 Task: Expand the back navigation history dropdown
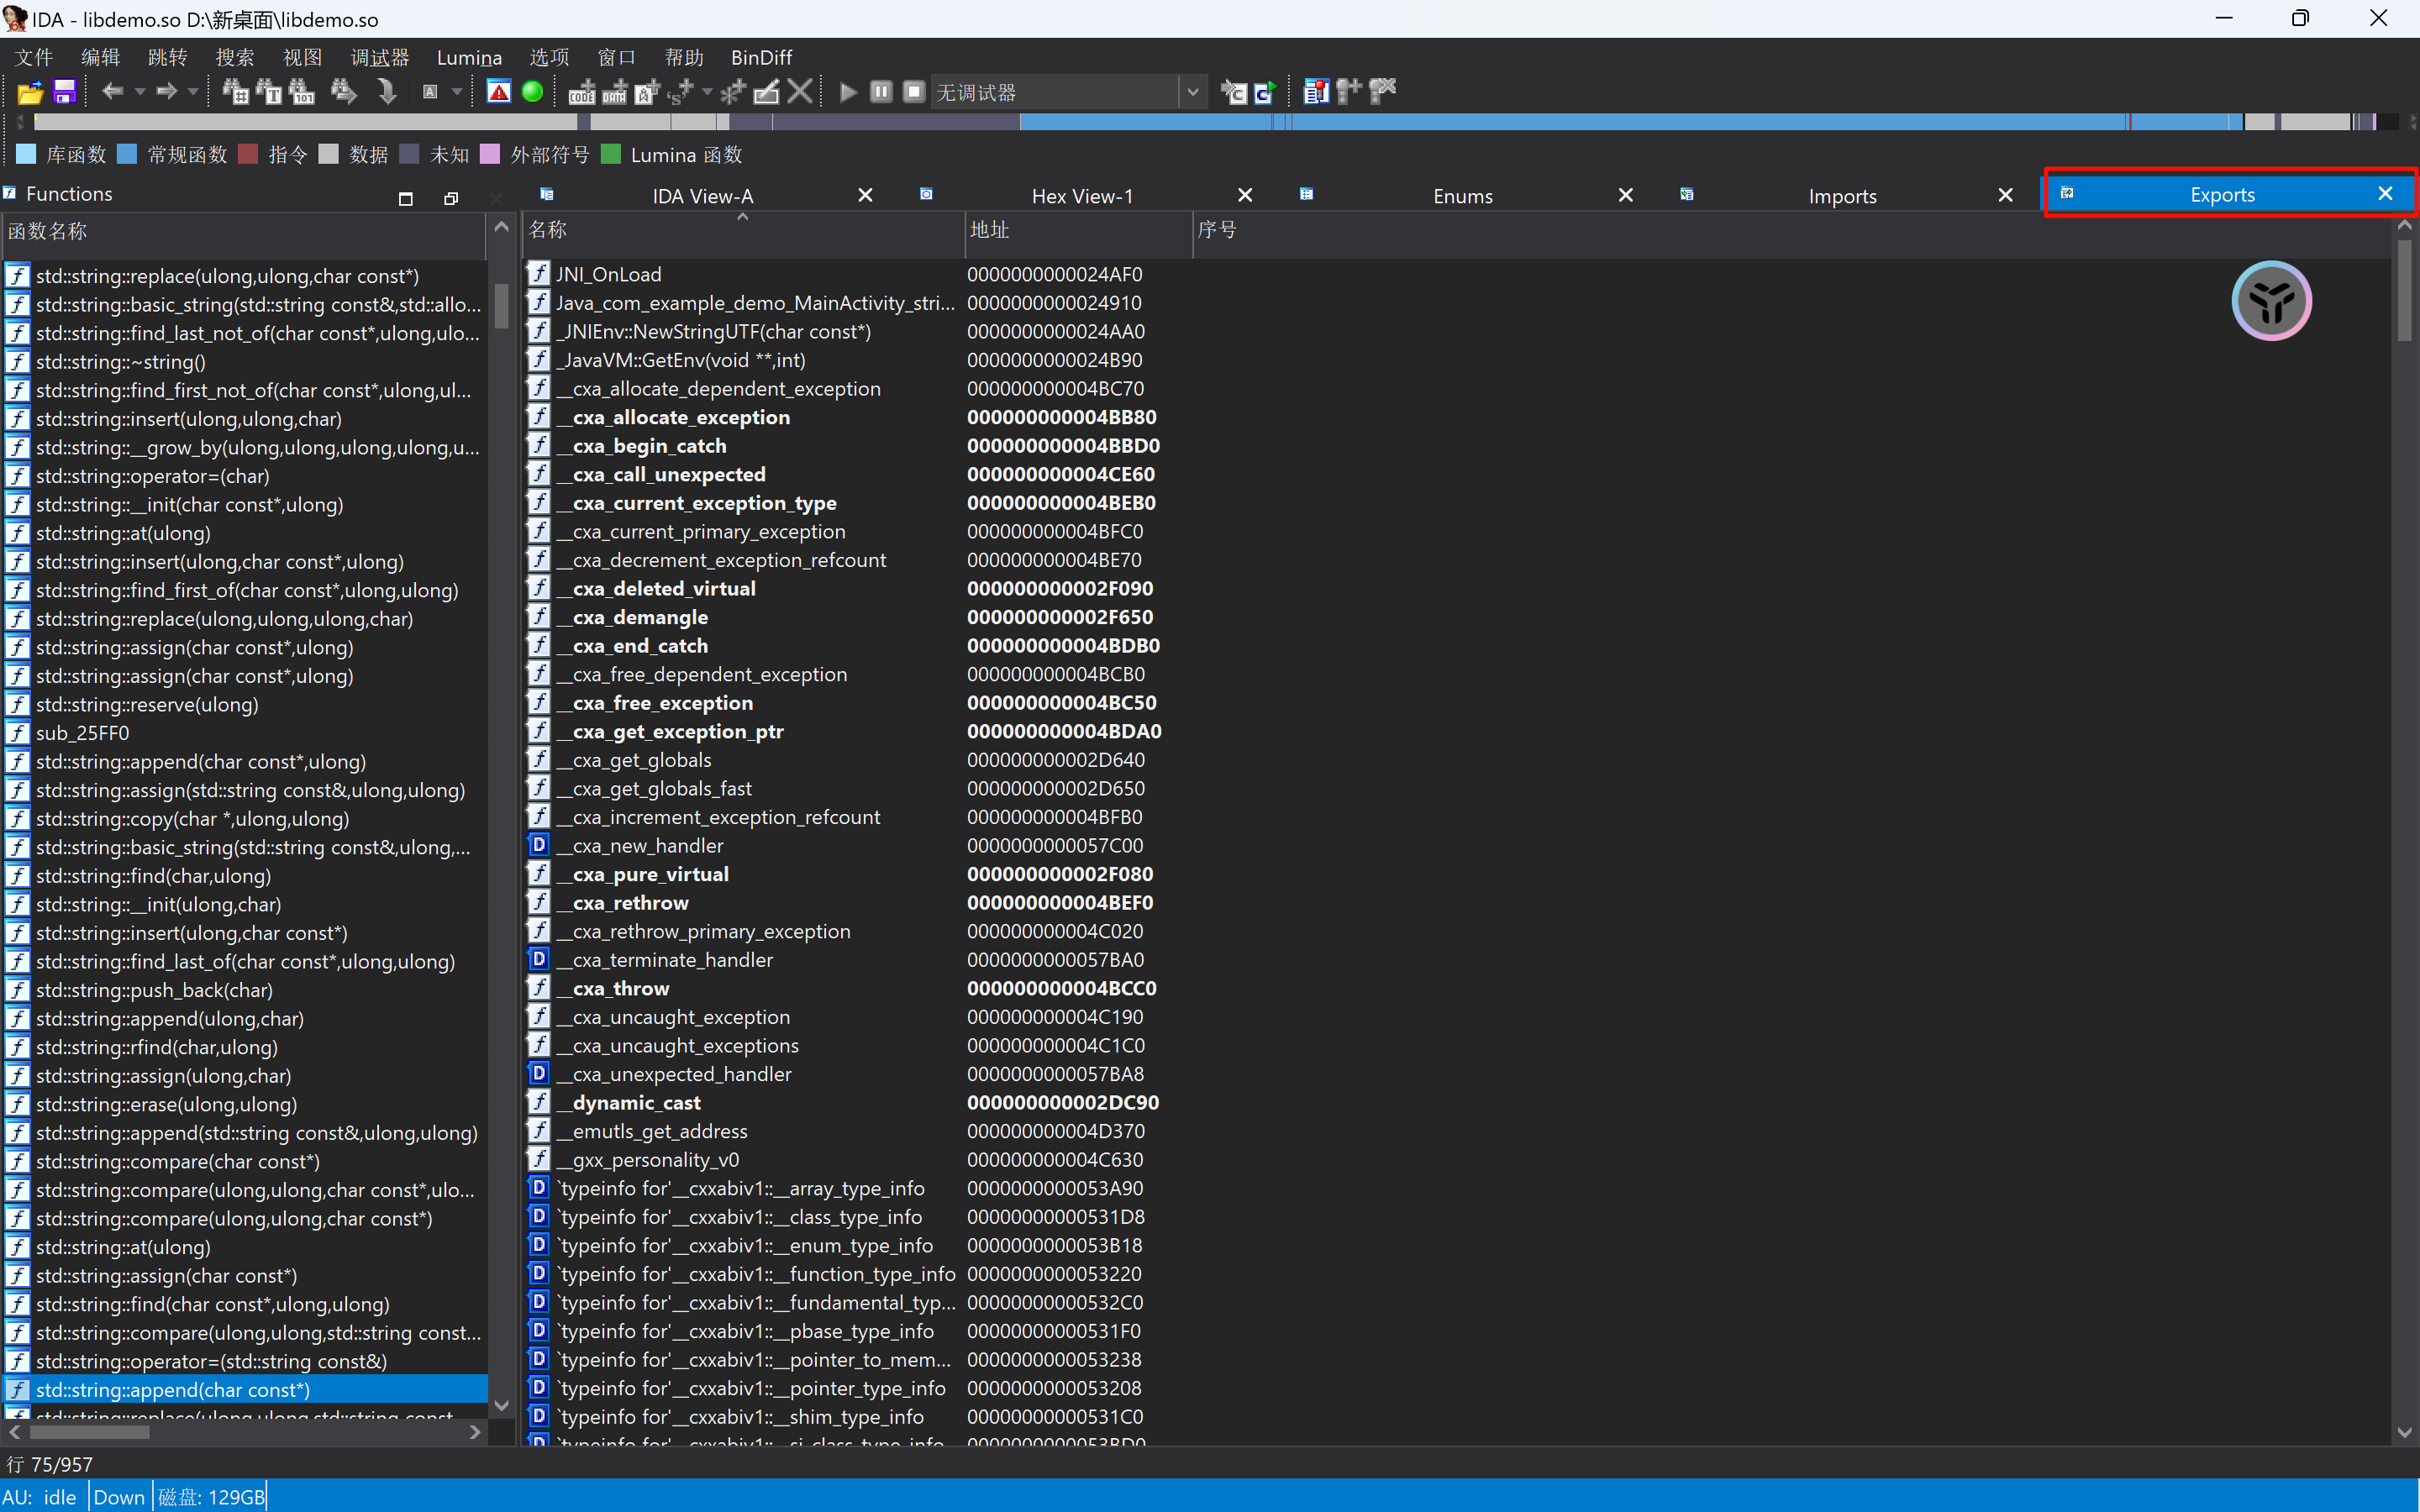click(140, 92)
